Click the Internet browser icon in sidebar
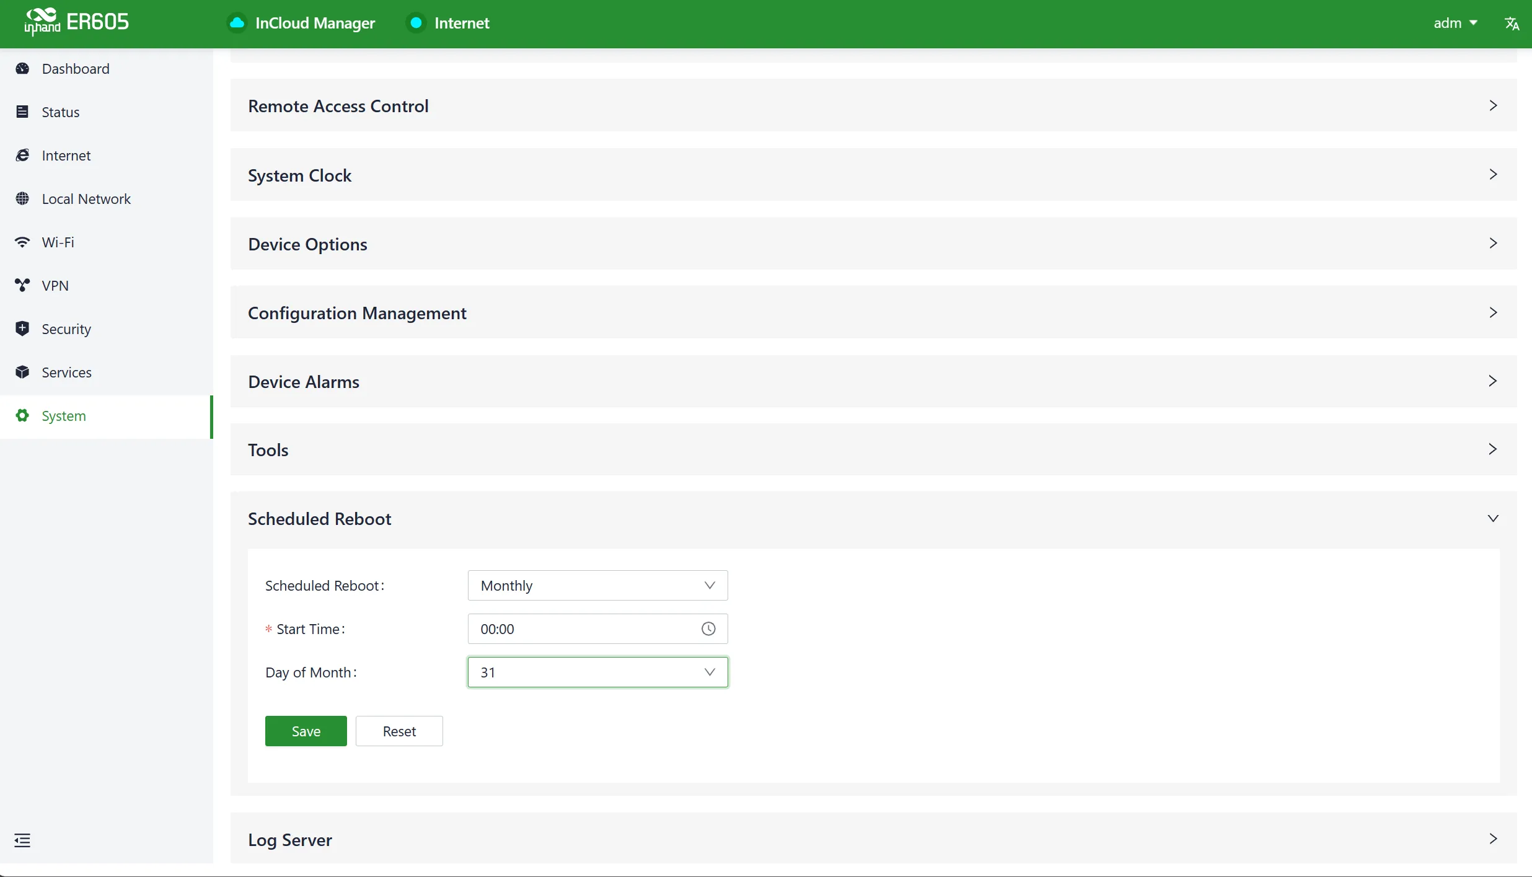 (22, 155)
